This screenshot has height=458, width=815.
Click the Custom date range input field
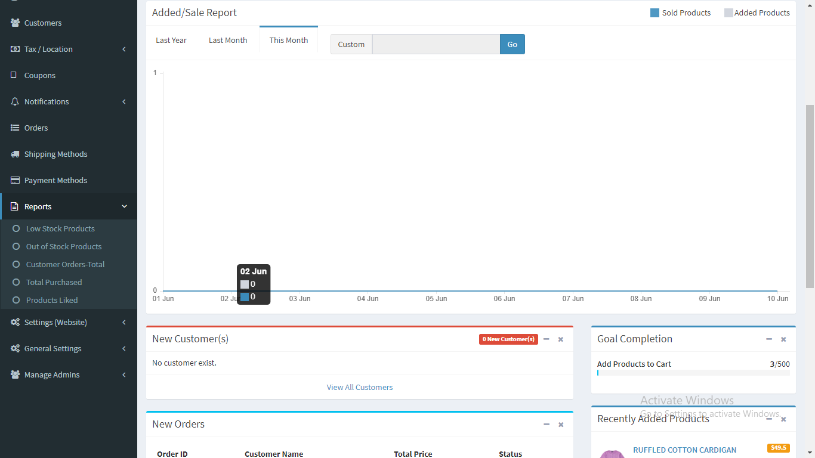click(436, 44)
